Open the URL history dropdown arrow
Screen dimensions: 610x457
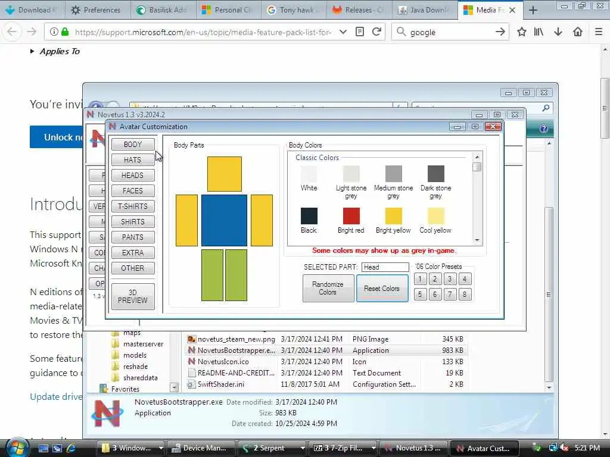pyautogui.click(x=343, y=32)
